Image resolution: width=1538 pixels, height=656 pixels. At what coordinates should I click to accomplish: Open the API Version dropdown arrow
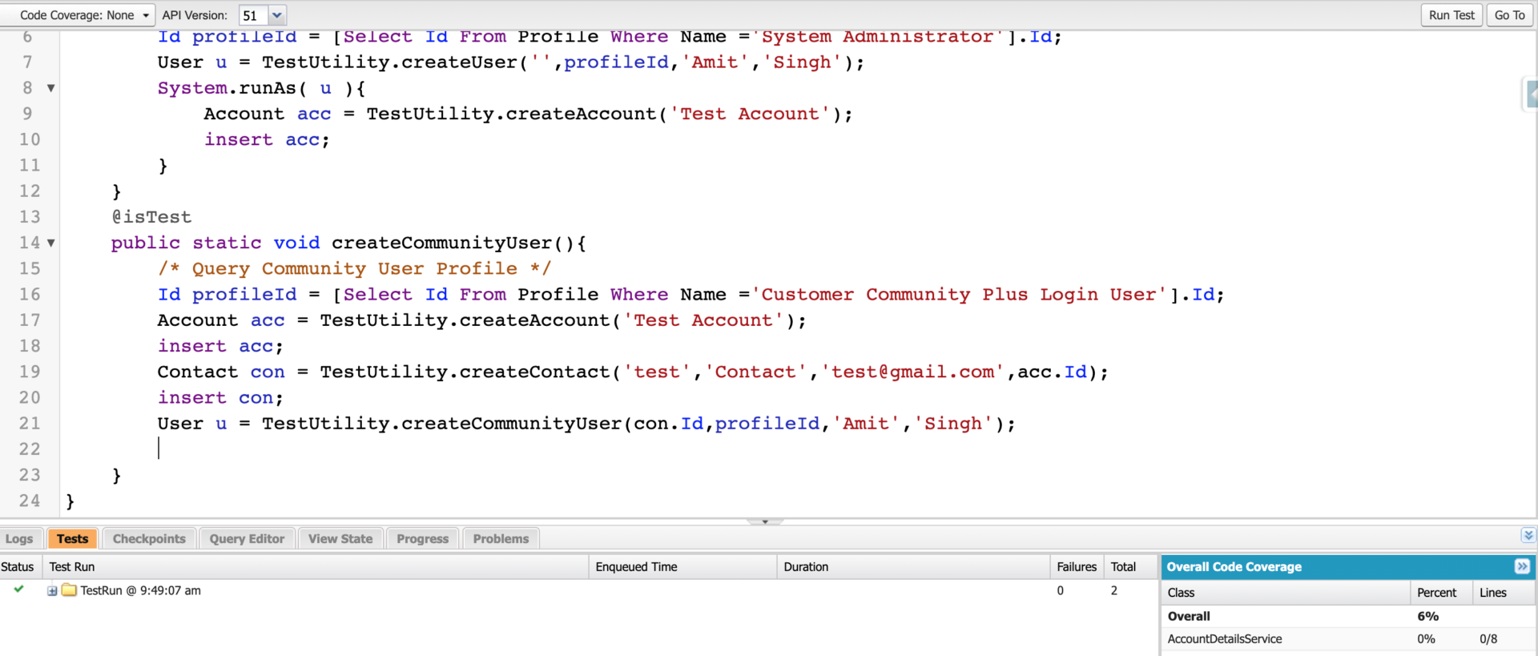(x=277, y=15)
